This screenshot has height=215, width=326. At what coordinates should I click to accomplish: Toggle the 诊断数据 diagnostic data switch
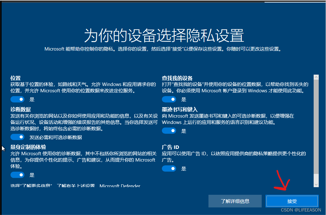point(17,137)
